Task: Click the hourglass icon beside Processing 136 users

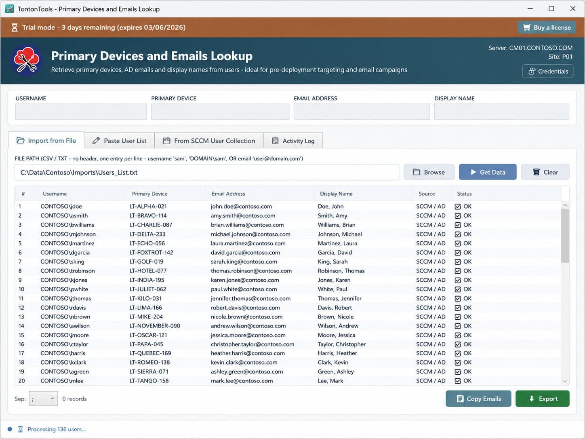Action: (x=20, y=429)
